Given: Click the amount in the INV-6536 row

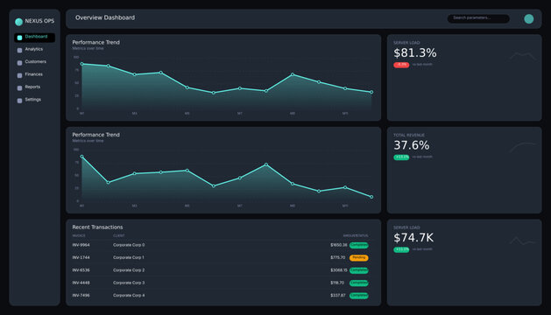Looking at the screenshot, I should click(x=339, y=270).
